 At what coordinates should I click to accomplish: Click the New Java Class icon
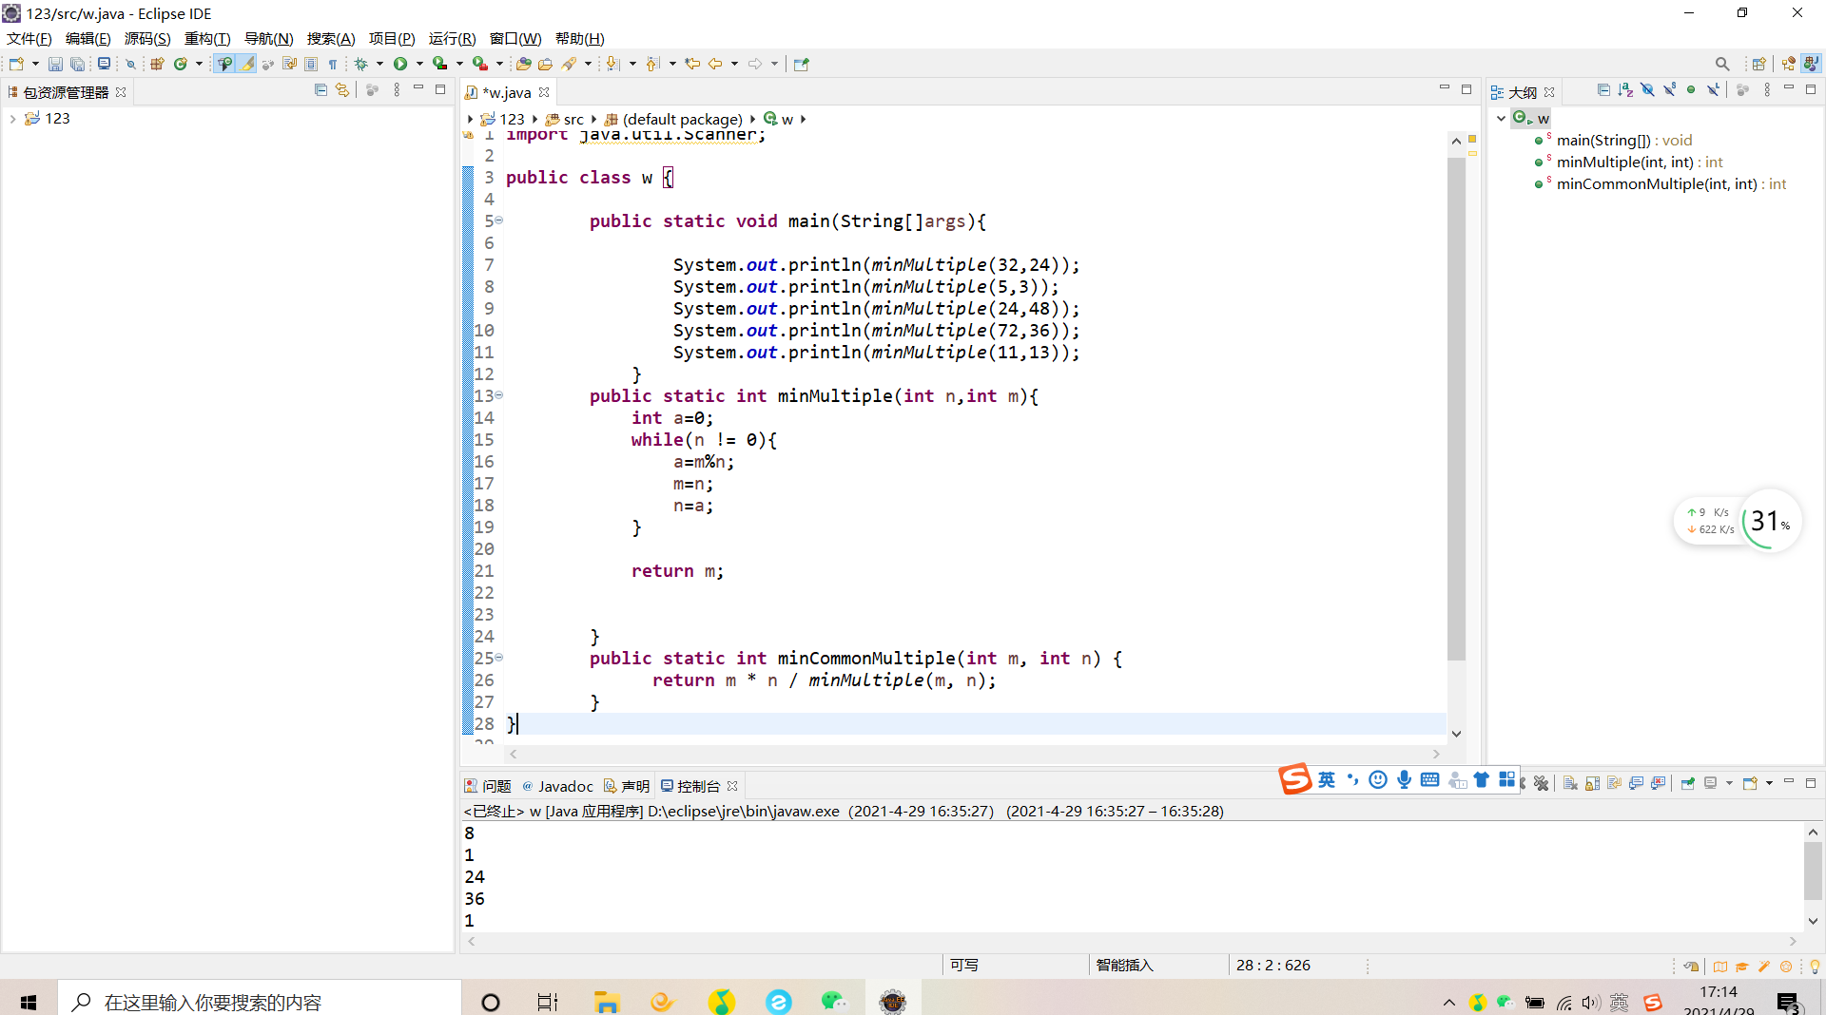point(180,64)
